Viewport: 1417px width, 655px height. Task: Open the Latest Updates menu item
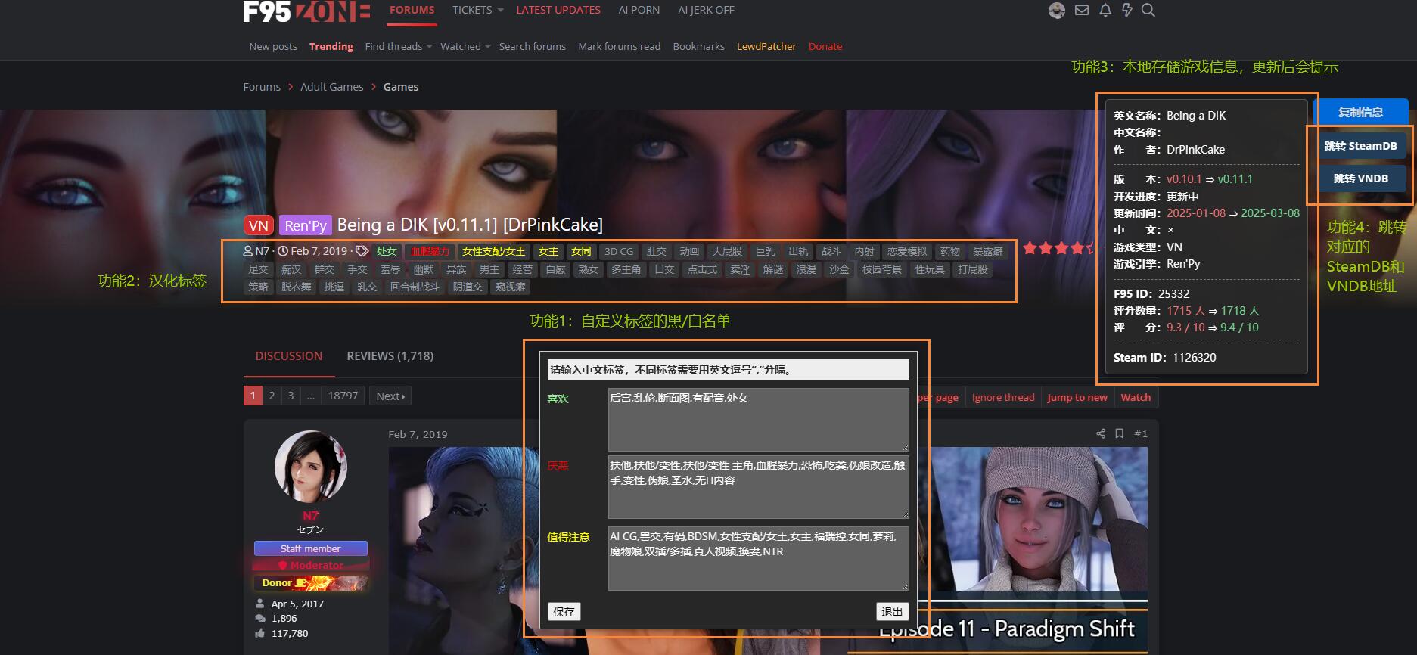pos(558,10)
